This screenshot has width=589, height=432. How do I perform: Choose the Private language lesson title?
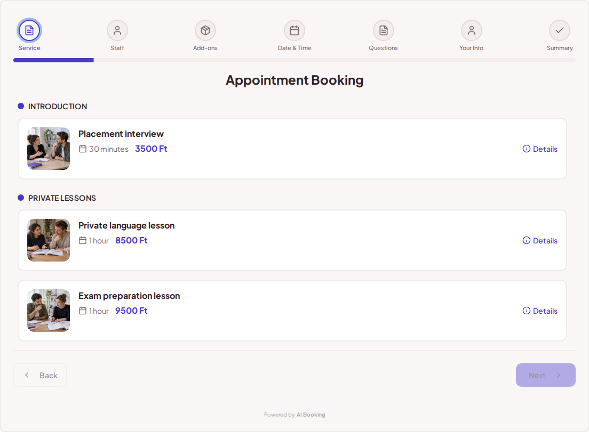pos(126,225)
